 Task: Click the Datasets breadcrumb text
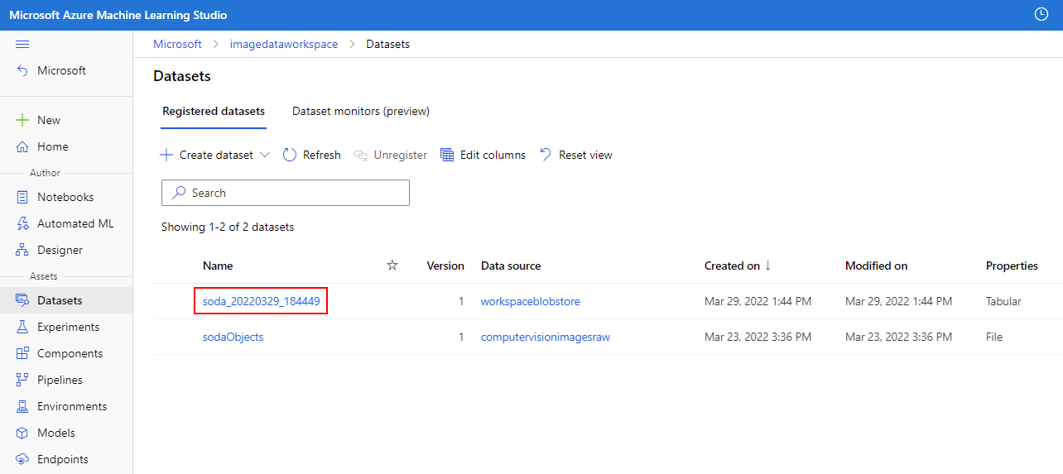(387, 44)
